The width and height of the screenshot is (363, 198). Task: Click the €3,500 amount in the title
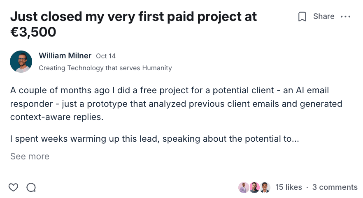click(33, 32)
